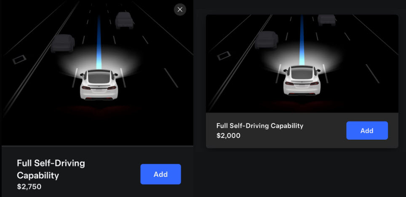Add Full Self-Driving Capability for $2,750
This screenshot has height=197, width=406.
tap(160, 174)
